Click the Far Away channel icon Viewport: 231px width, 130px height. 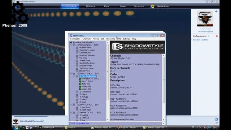(77, 58)
